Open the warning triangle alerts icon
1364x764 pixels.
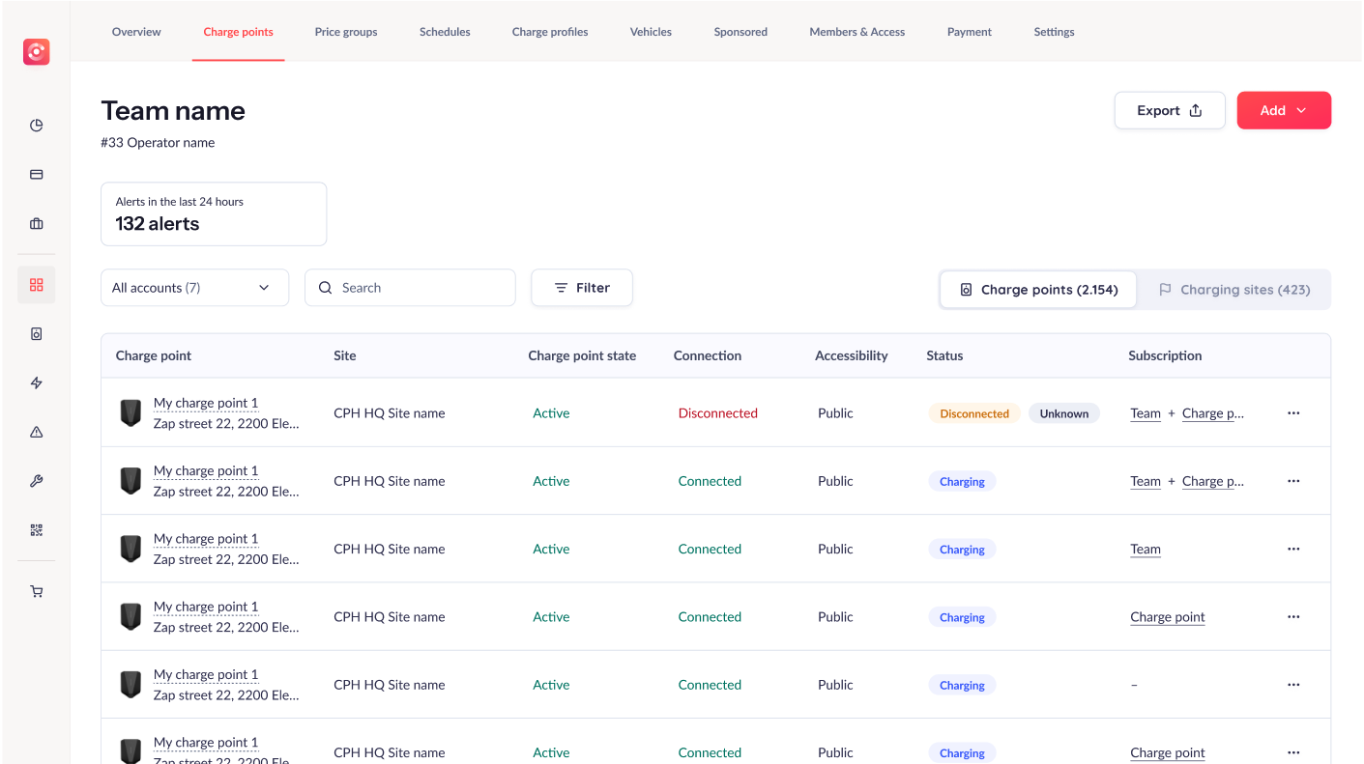click(37, 433)
